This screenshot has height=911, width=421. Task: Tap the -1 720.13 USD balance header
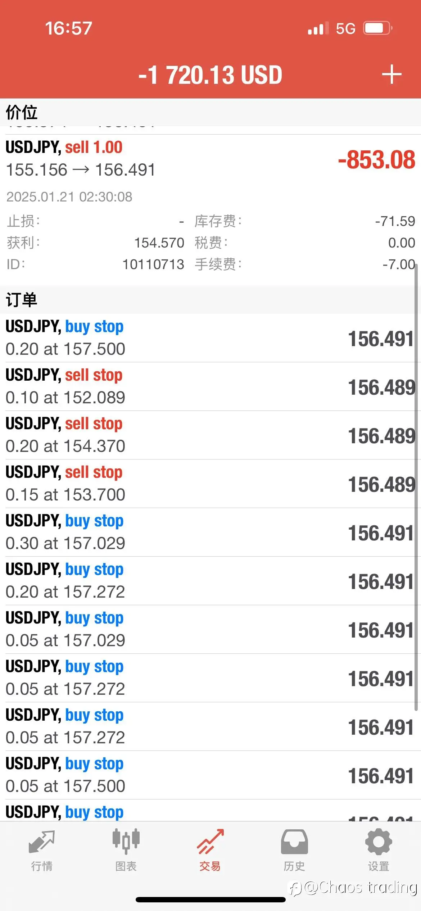click(210, 75)
